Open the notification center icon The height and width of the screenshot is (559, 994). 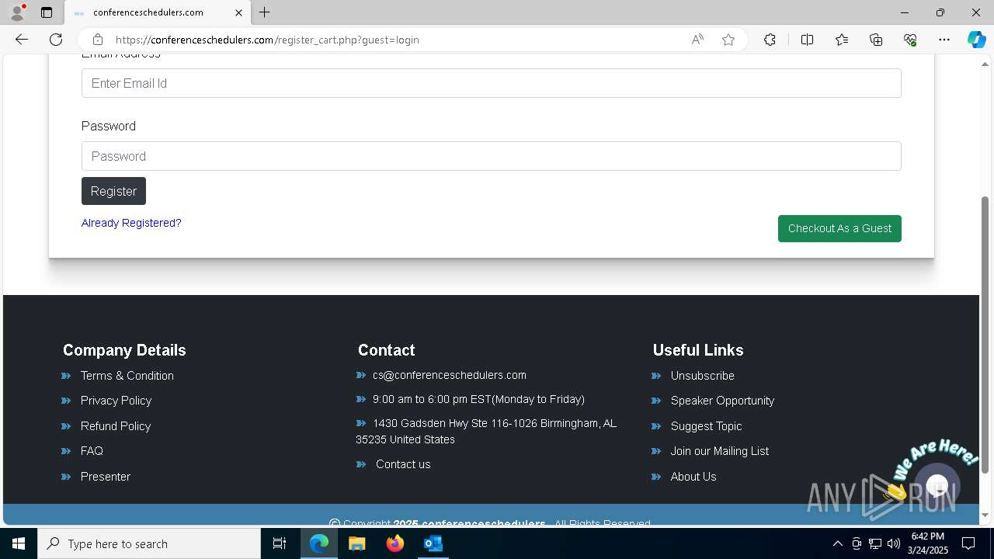pyautogui.click(x=968, y=543)
